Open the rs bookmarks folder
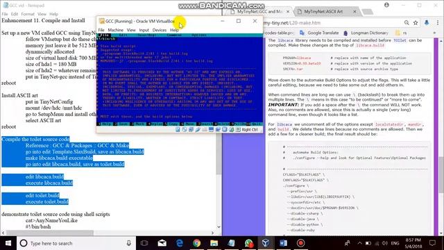Screen dimensions: 444x250 click(x=401, y=33)
